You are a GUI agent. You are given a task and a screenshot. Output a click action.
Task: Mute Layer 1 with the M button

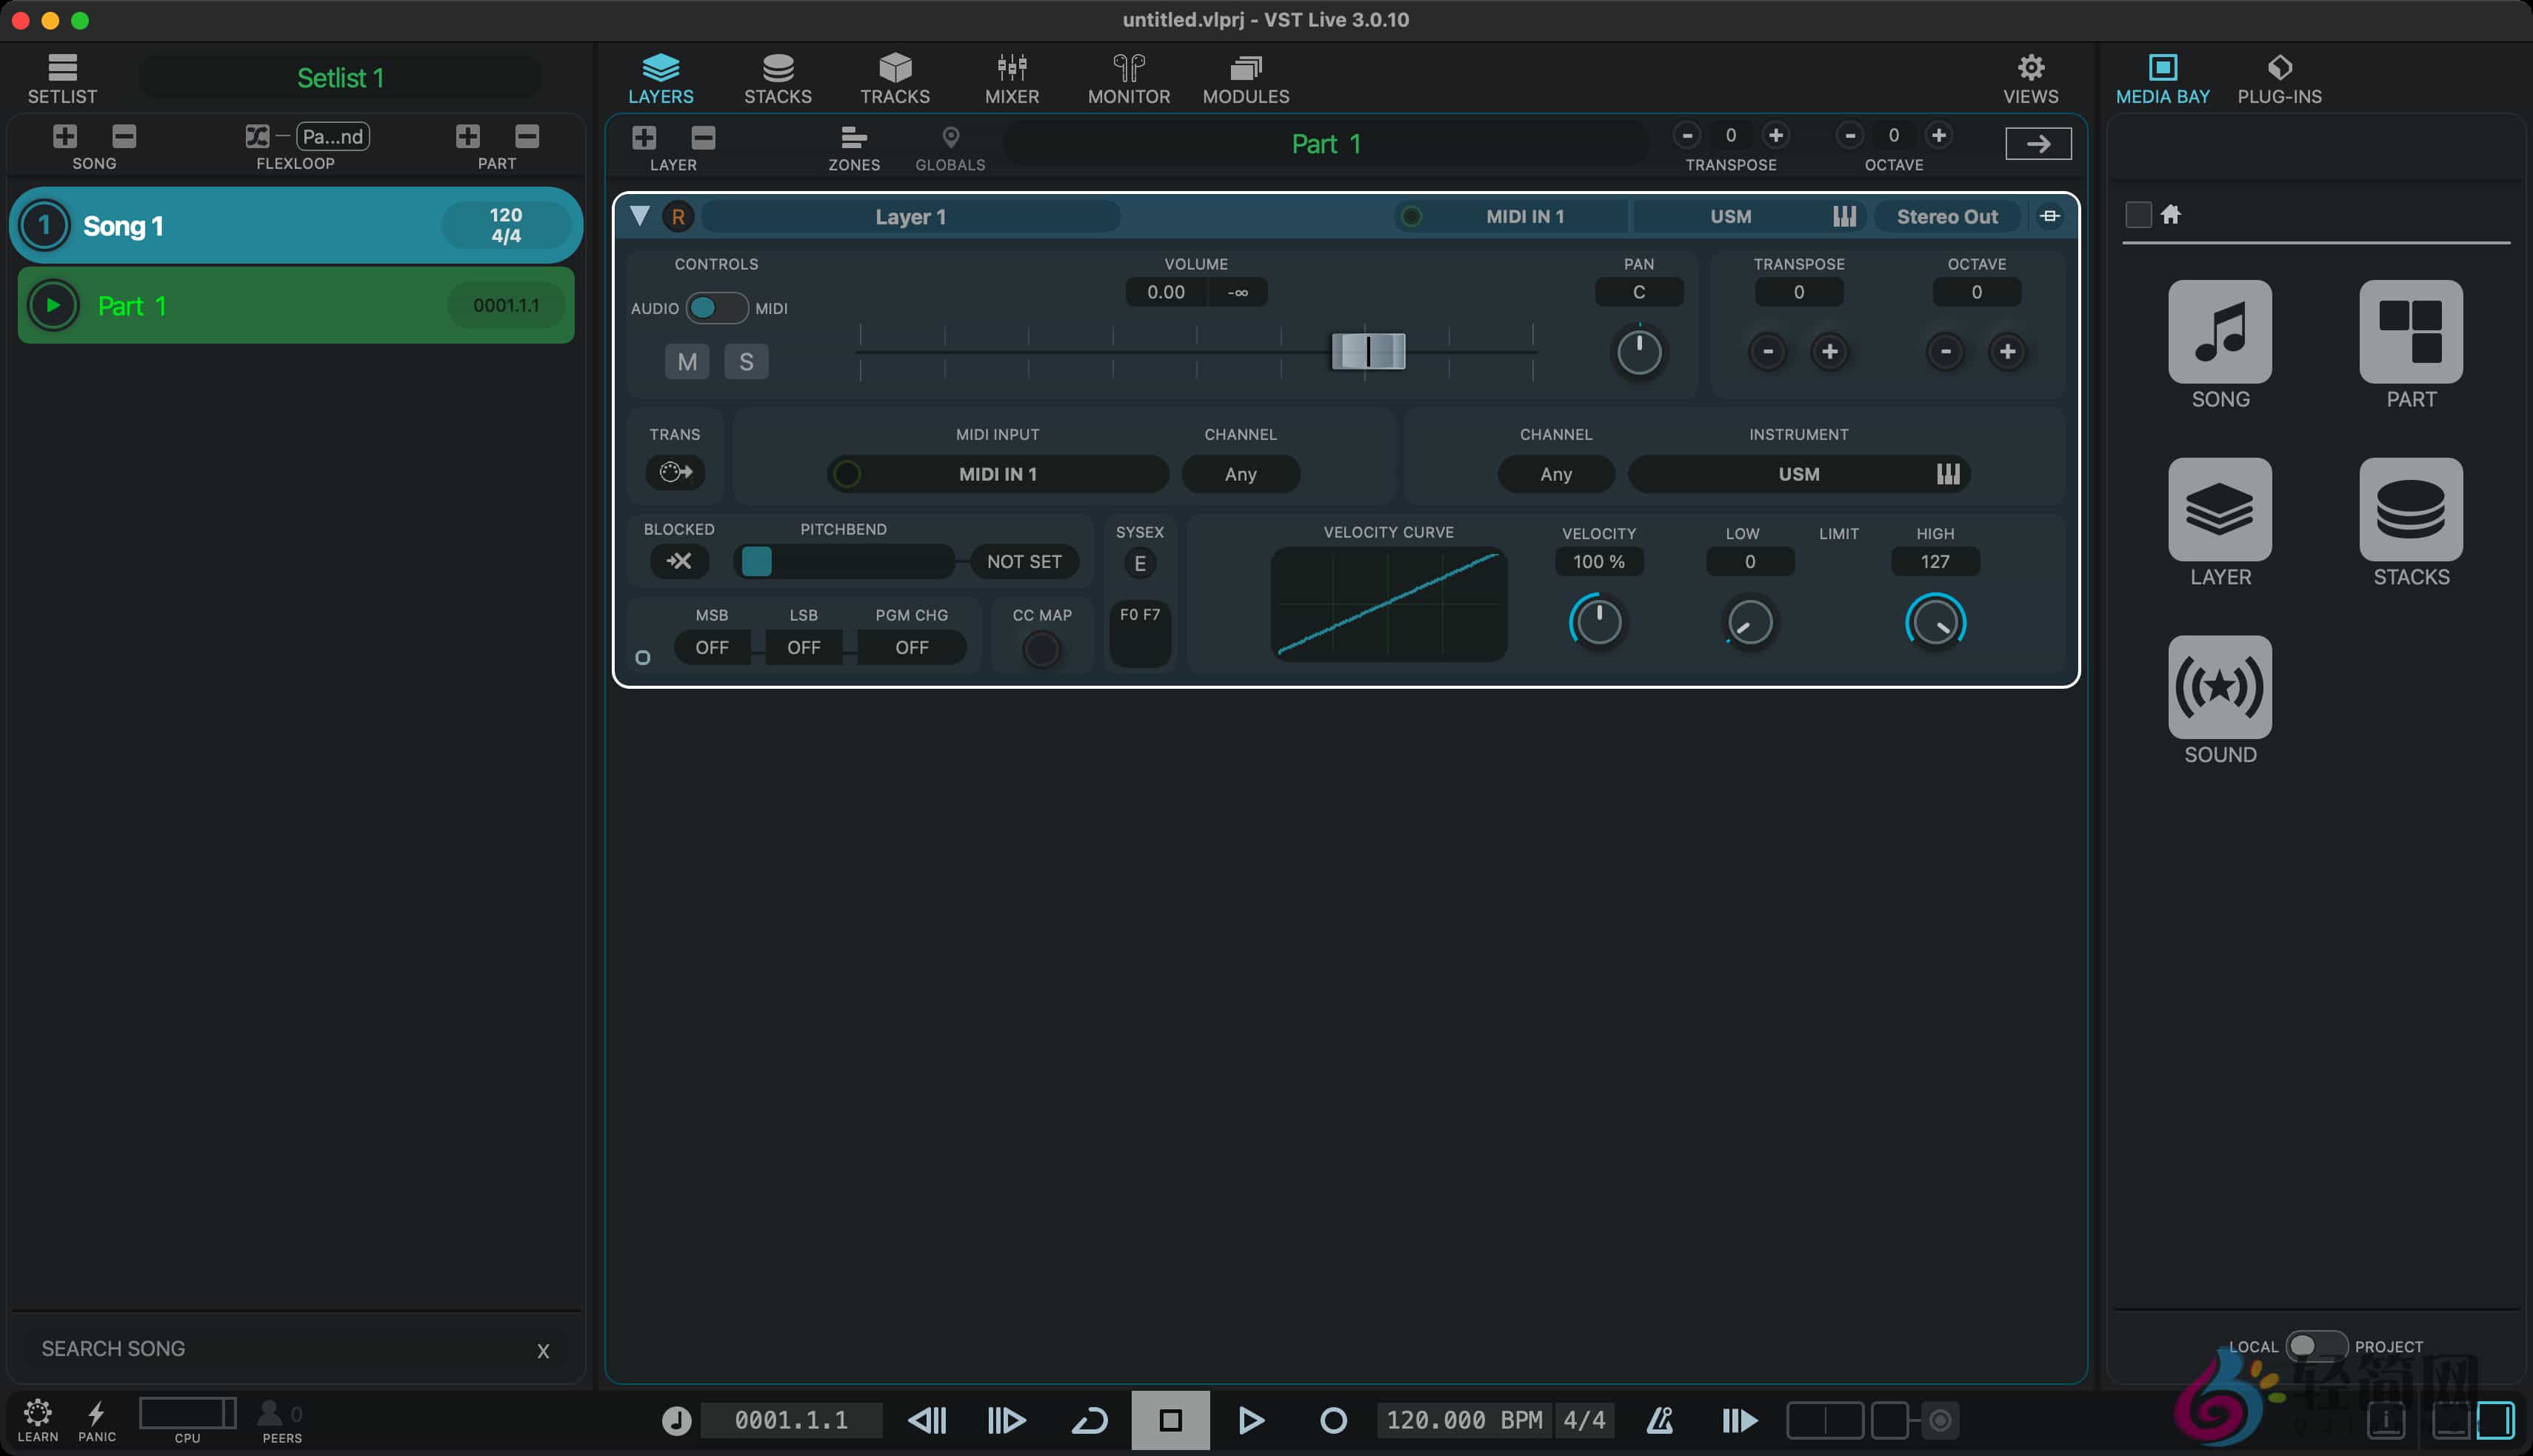point(687,361)
